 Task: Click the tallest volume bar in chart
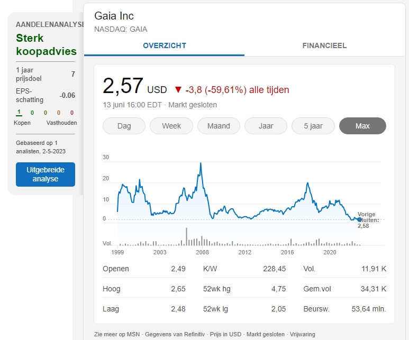click(186, 236)
